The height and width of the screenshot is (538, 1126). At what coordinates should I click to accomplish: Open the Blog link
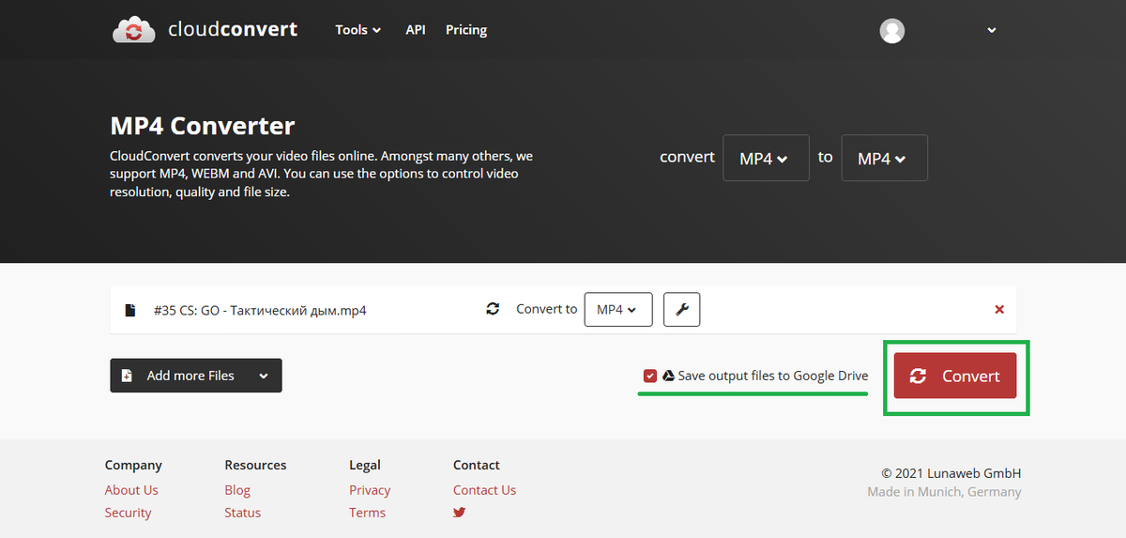pyautogui.click(x=237, y=490)
